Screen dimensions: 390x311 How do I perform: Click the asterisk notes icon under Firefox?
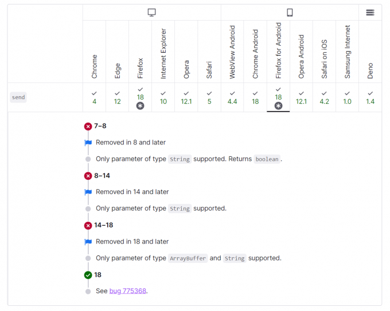click(x=141, y=106)
